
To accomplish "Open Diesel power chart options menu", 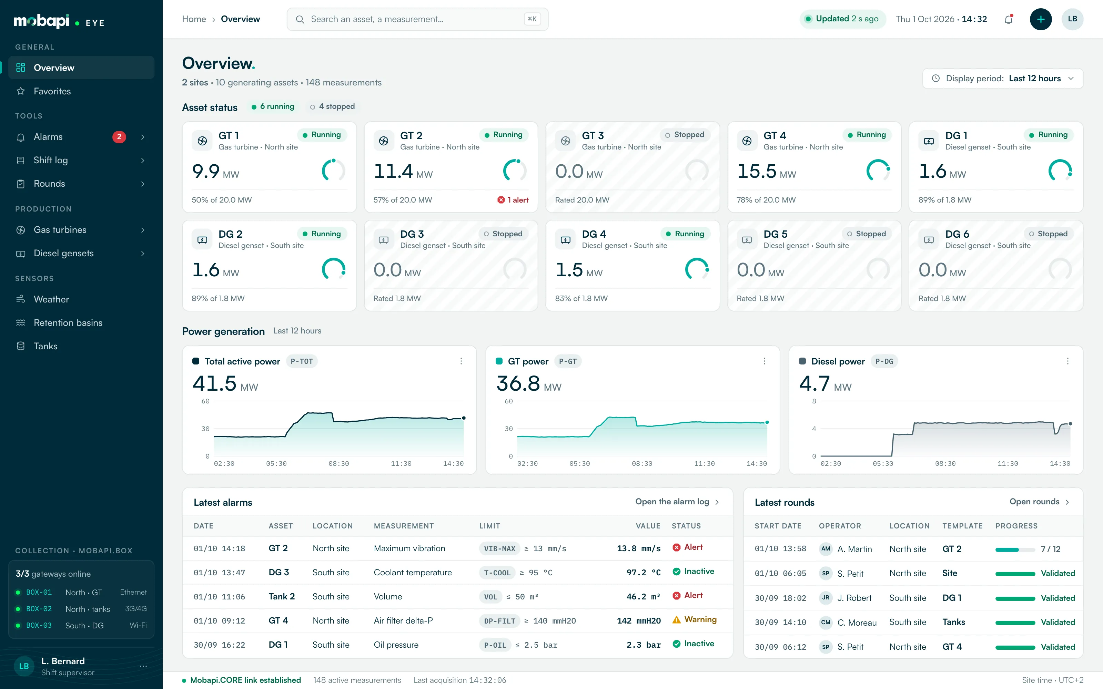I will [1067, 361].
